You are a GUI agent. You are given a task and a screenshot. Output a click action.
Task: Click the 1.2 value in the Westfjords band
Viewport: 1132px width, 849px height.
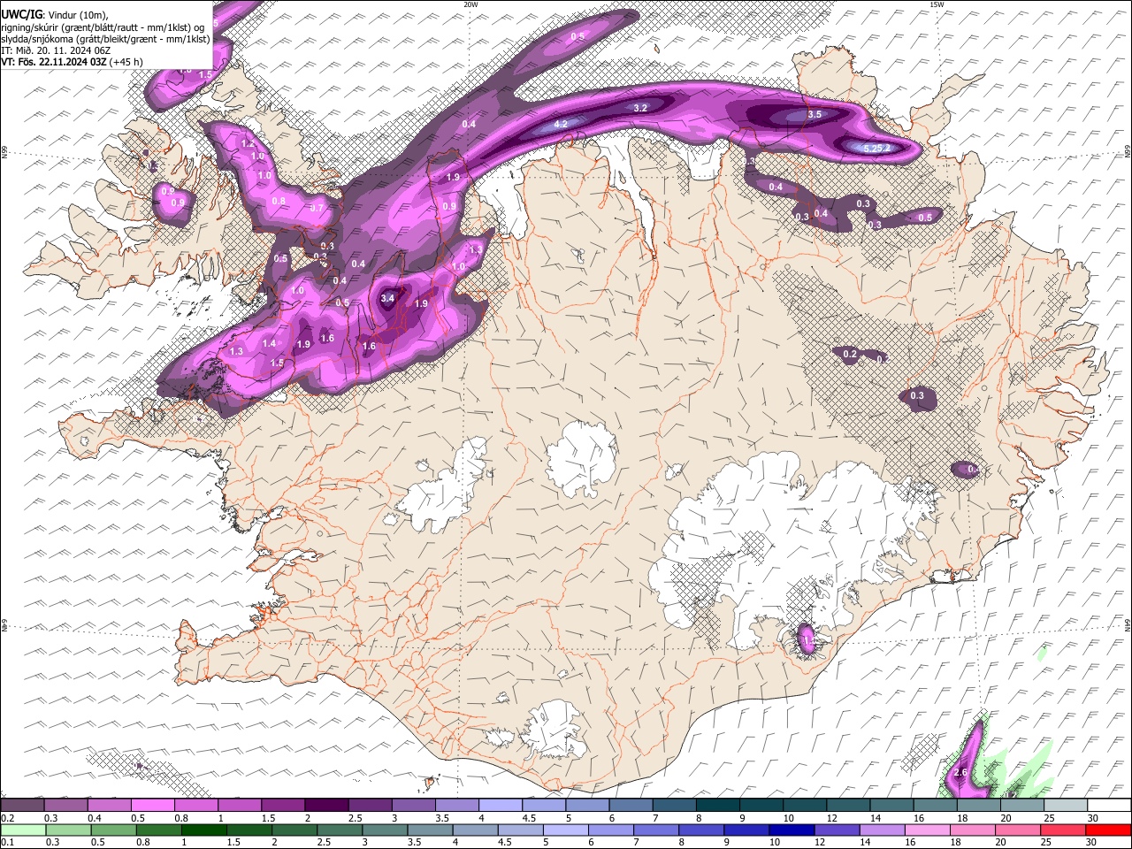(248, 143)
